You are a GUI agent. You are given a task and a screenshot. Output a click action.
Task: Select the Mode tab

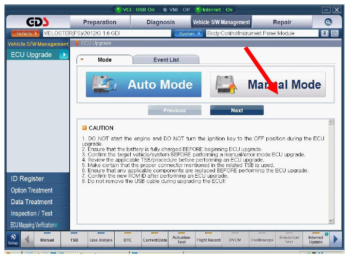tap(105, 60)
